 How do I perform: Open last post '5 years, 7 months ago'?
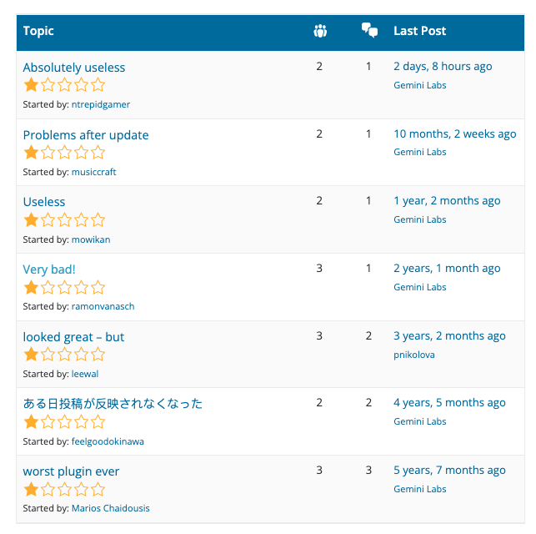(449, 471)
